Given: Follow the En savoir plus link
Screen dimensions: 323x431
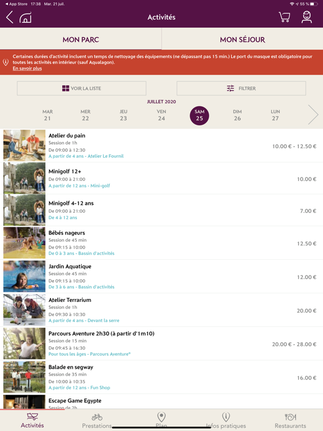Looking at the screenshot, I should pos(27,68).
